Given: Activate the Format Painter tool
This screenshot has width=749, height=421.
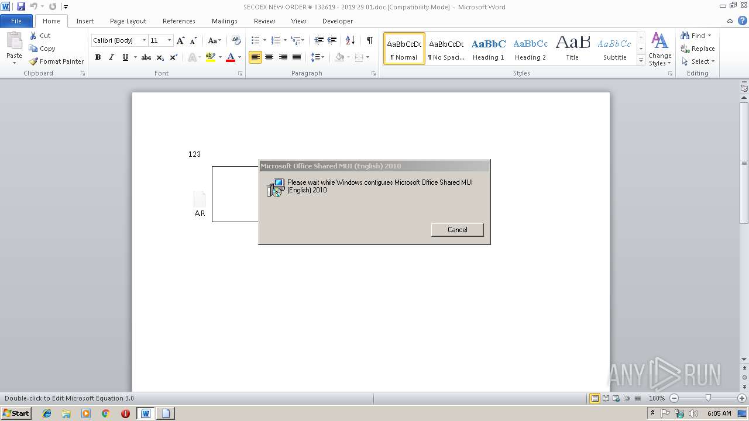Looking at the screenshot, I should coord(57,61).
